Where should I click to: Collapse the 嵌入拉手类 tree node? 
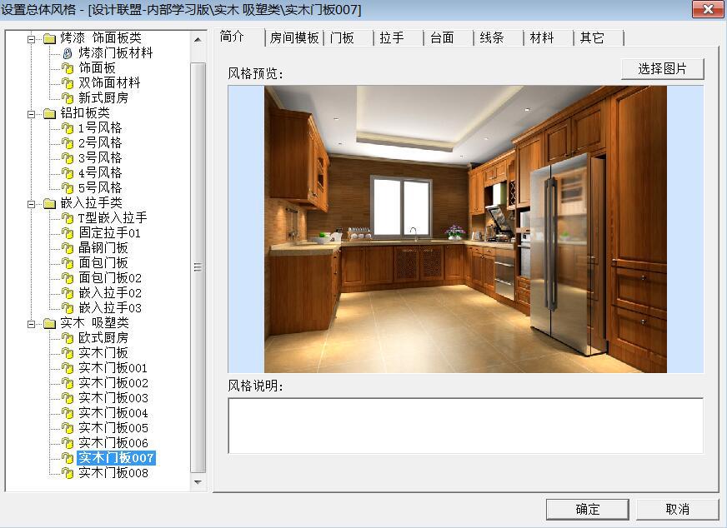31,204
